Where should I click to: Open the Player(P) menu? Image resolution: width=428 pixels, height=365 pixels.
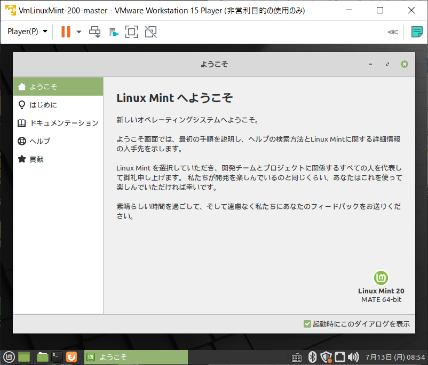click(x=28, y=32)
